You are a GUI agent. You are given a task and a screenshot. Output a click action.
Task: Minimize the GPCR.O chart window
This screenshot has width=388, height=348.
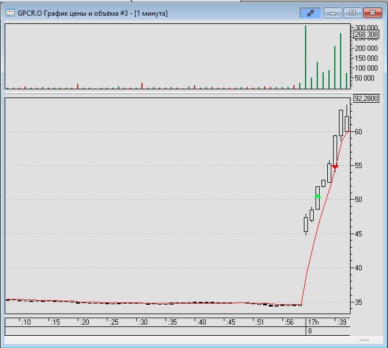click(333, 12)
